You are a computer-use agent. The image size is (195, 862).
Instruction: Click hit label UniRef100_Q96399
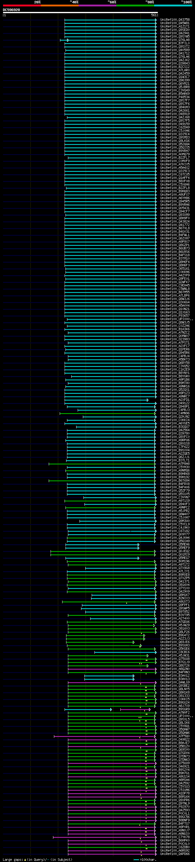click(x=175, y=80)
